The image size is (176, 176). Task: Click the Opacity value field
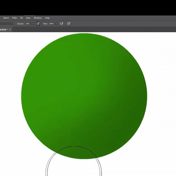28,24
